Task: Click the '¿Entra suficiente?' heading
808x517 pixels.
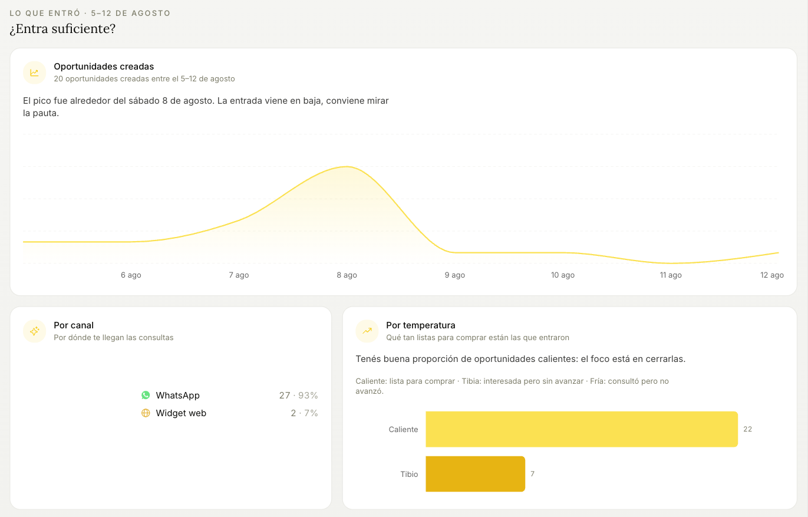Action: (x=62, y=28)
